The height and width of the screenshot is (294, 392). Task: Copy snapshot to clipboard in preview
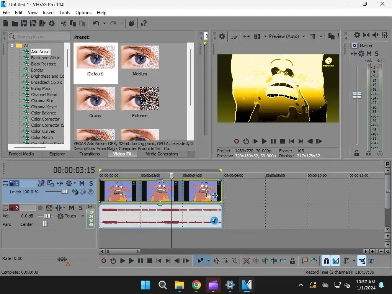click(x=331, y=36)
